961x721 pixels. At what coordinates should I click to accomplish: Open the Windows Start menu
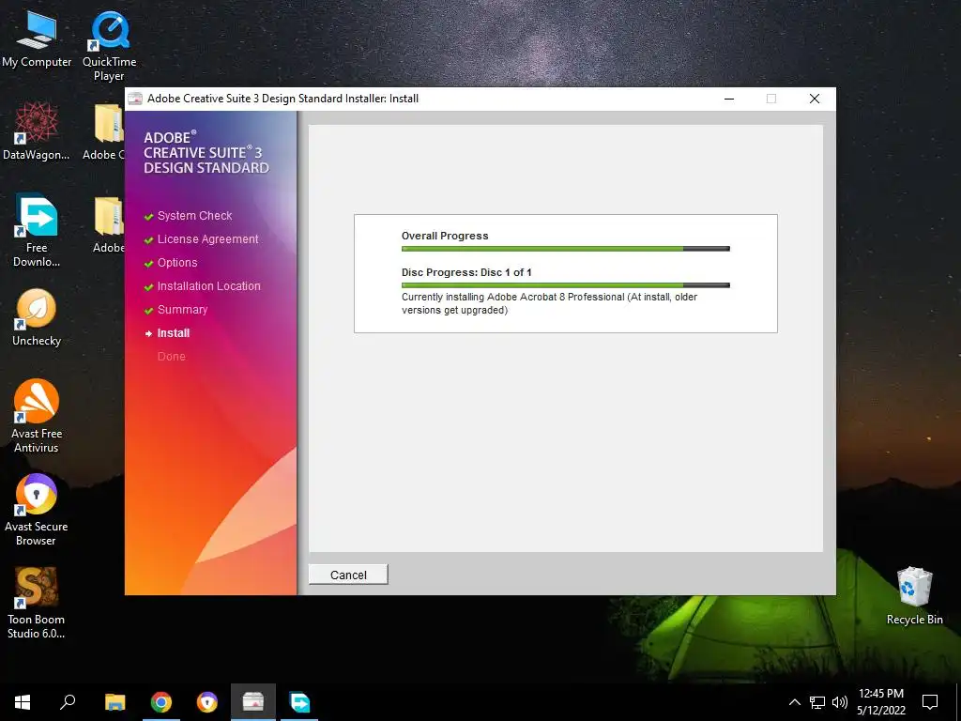tap(23, 702)
